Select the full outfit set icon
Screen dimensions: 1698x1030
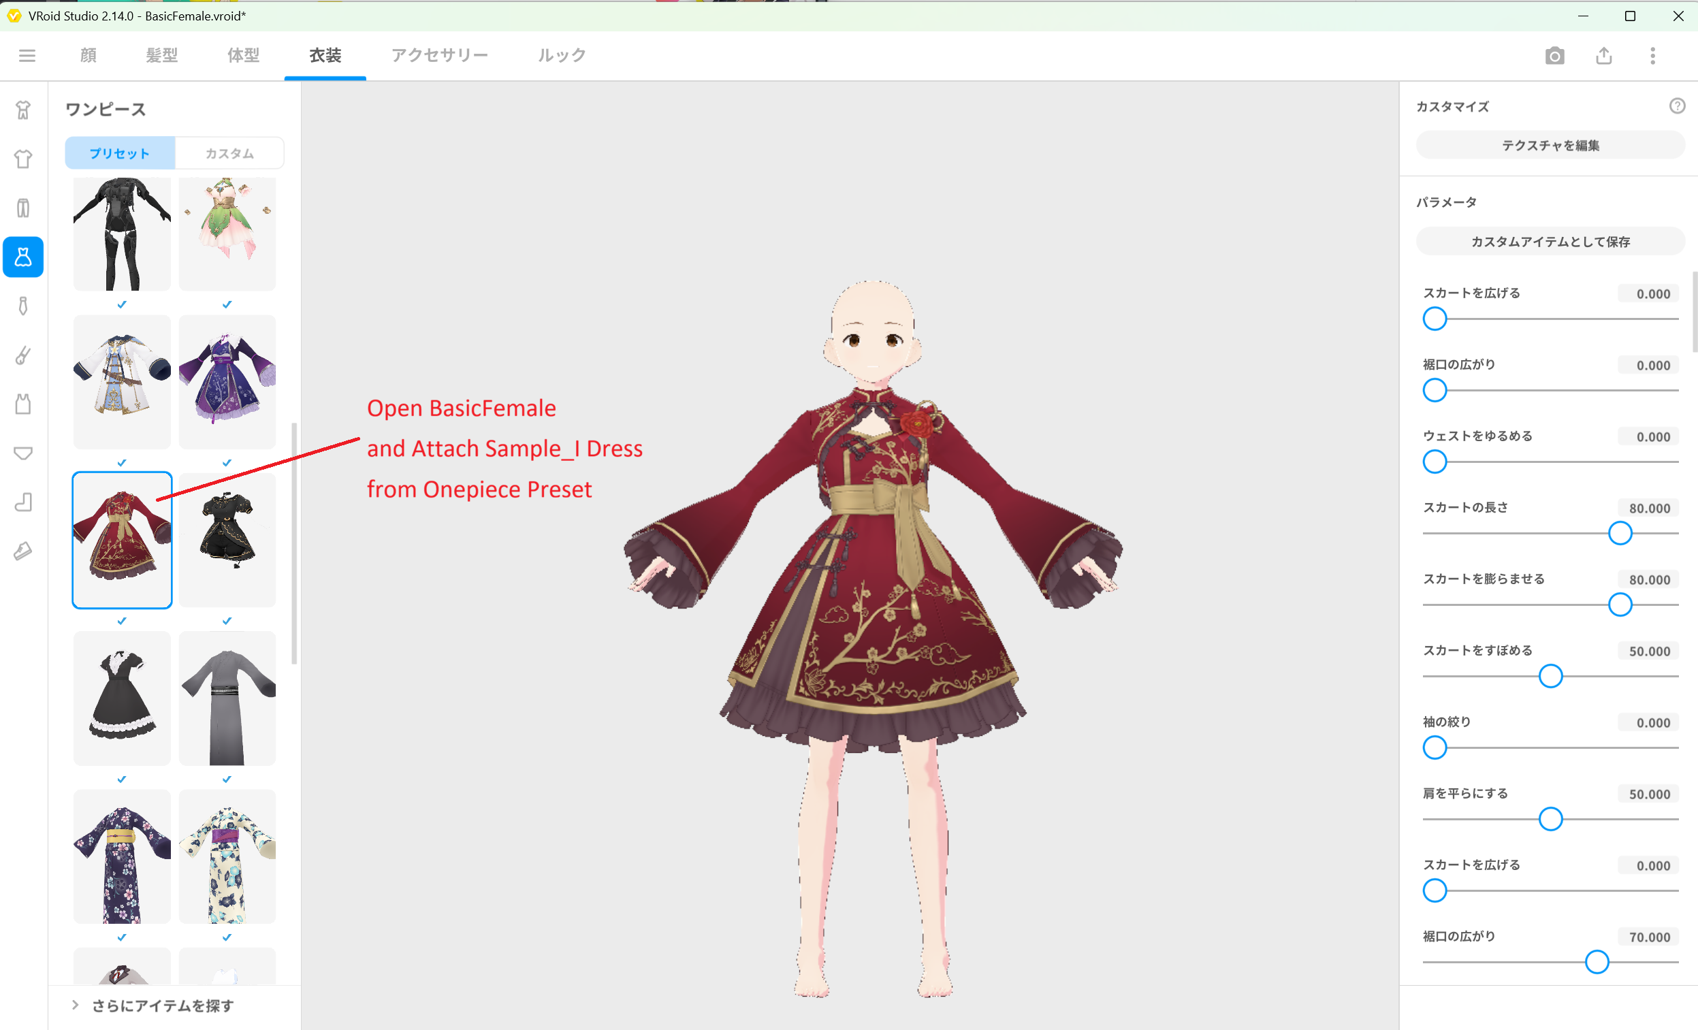(x=23, y=110)
